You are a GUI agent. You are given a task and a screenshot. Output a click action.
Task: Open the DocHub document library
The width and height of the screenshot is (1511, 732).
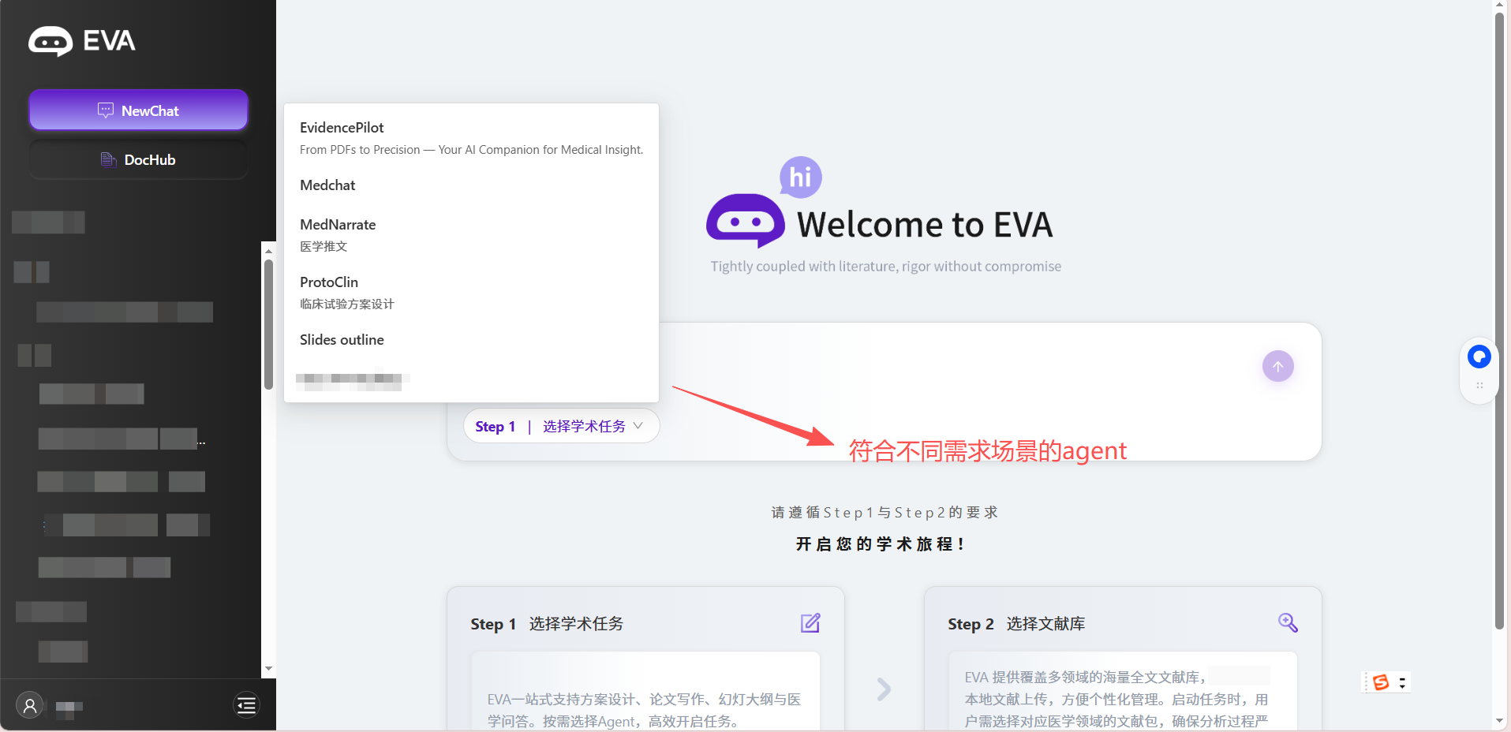[139, 160]
